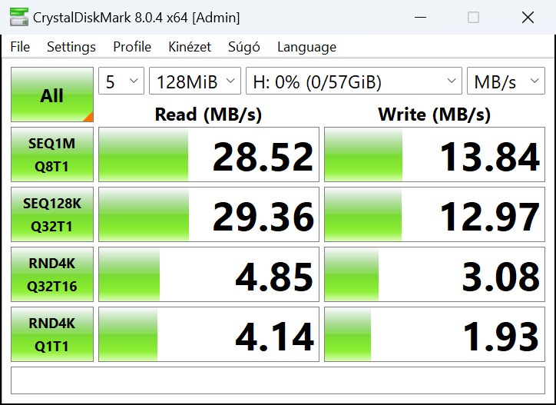Click the RND4K Q1T1 write result 1.93
This screenshot has width=556, height=405.
click(x=435, y=334)
